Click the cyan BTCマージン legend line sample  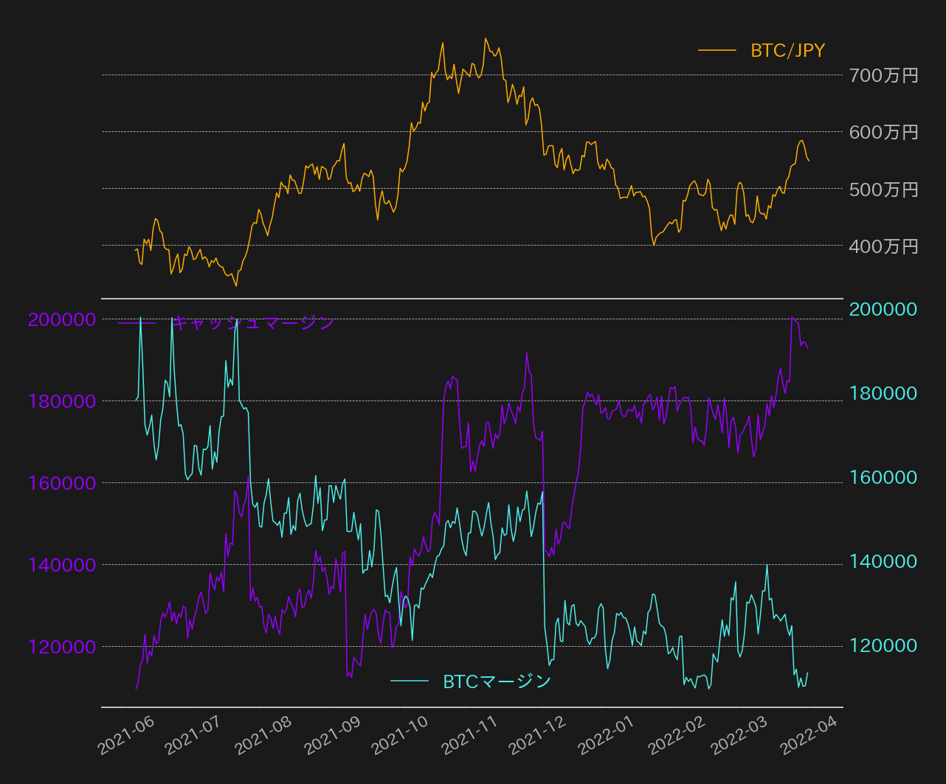410,681
